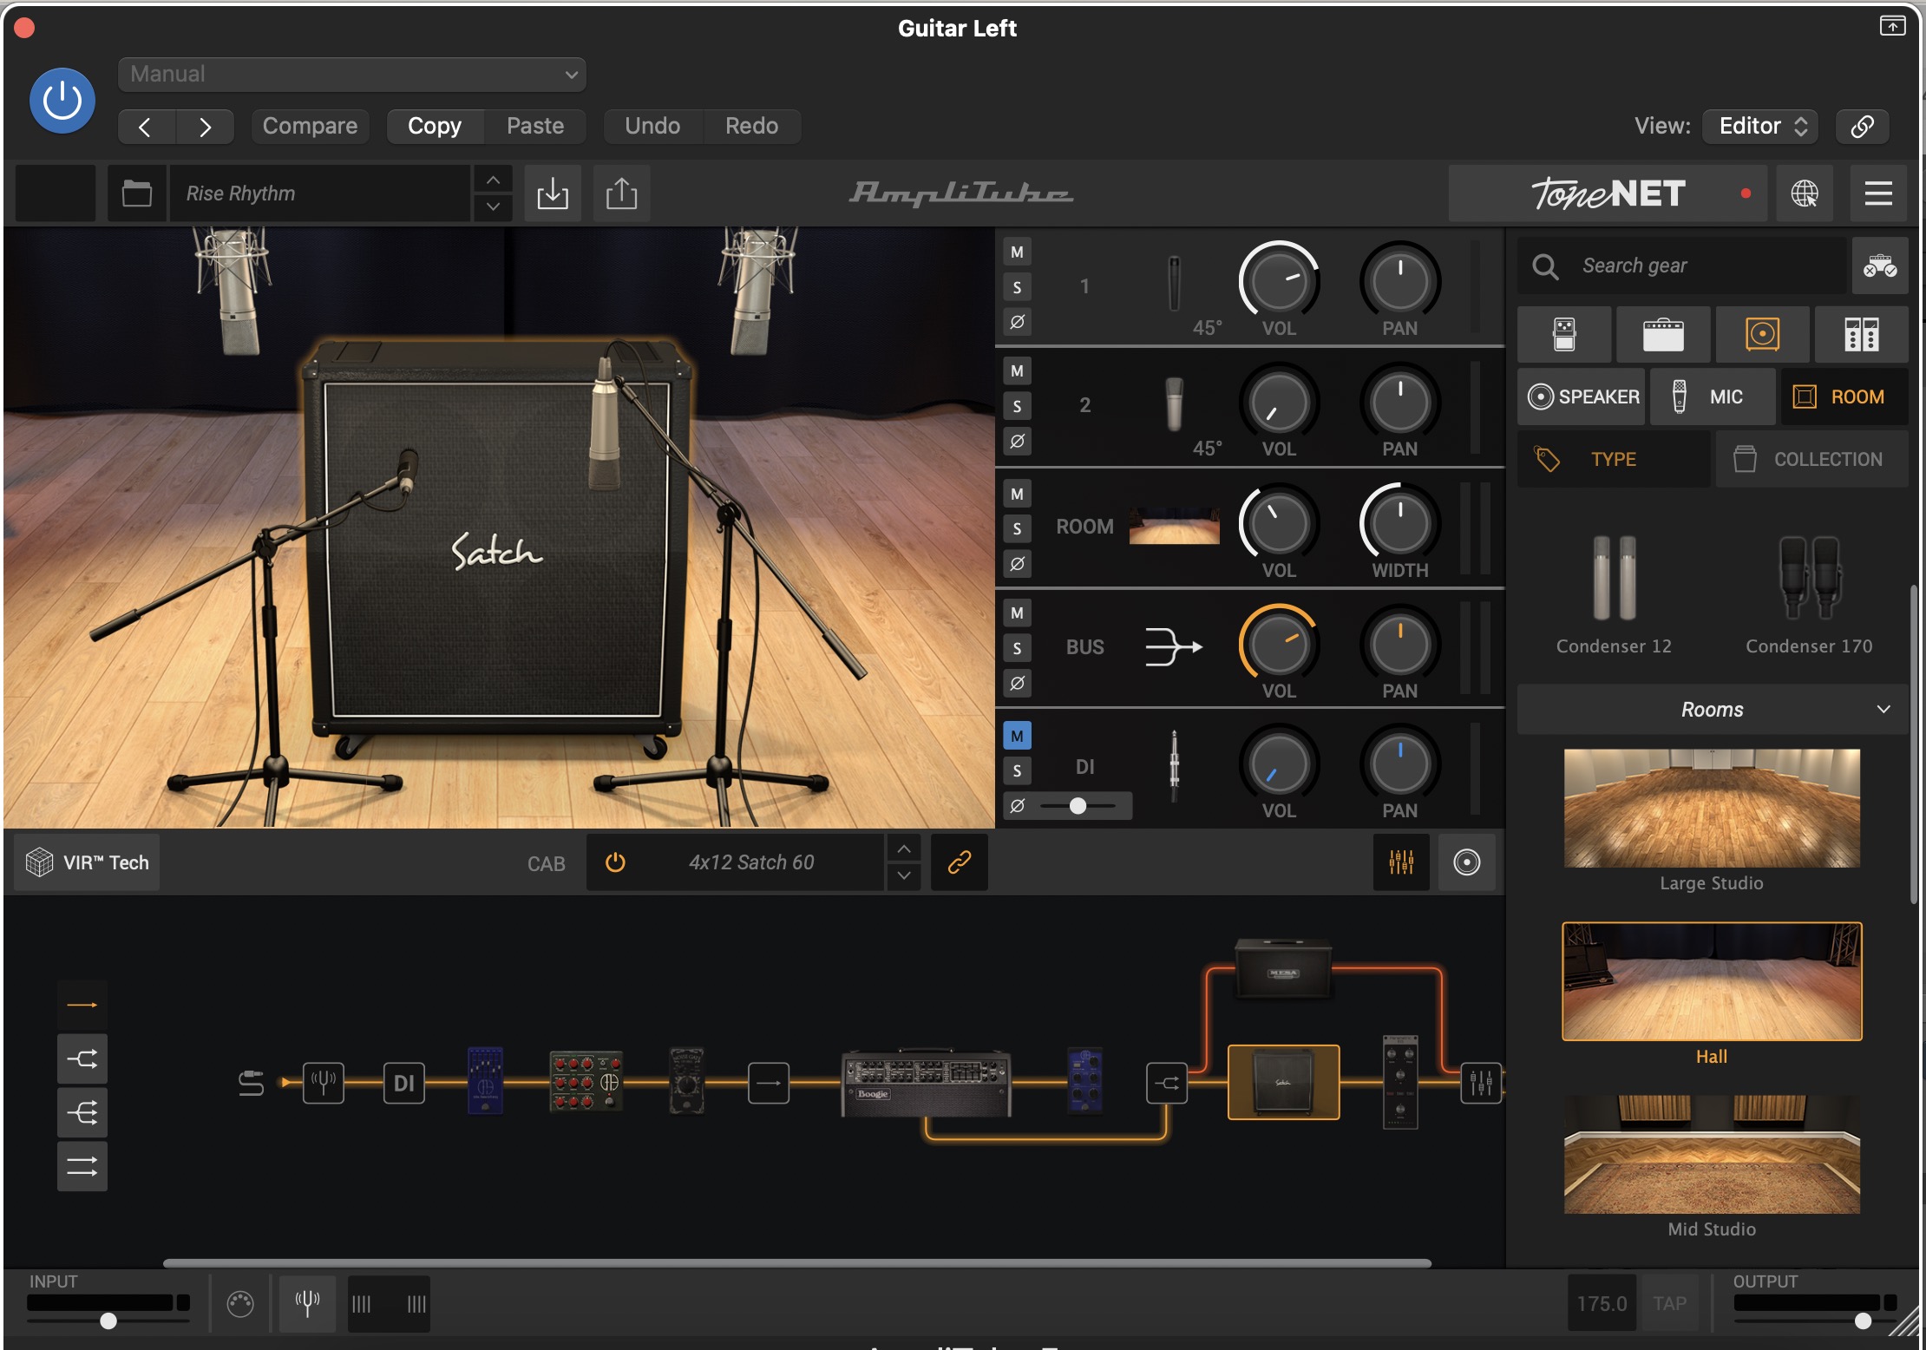Open the View Editor dropdown
This screenshot has width=1926, height=1350.
(x=1760, y=127)
